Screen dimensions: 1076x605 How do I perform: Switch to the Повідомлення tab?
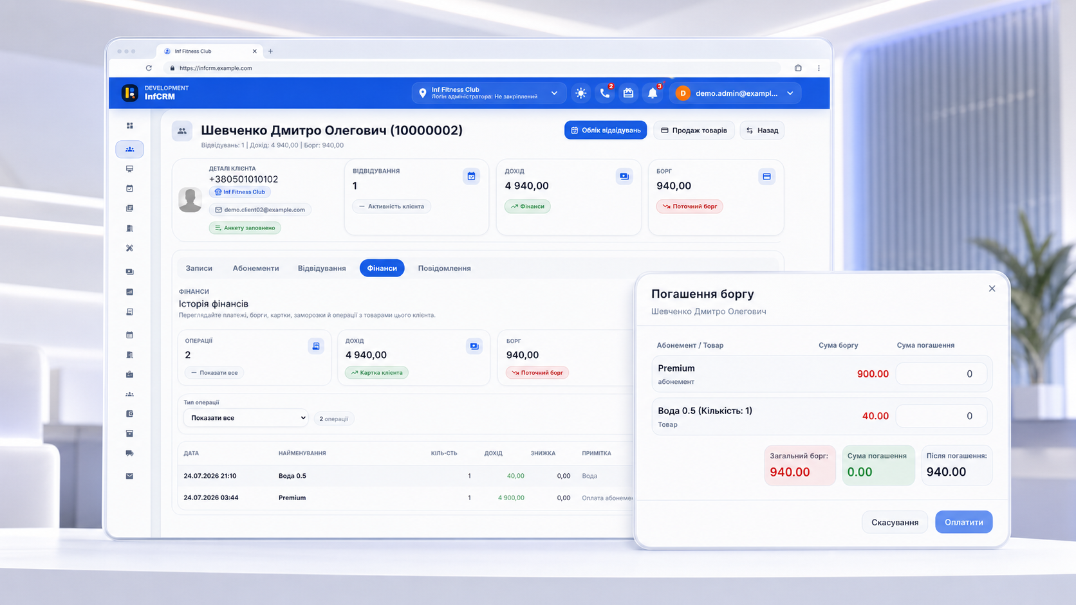(444, 268)
